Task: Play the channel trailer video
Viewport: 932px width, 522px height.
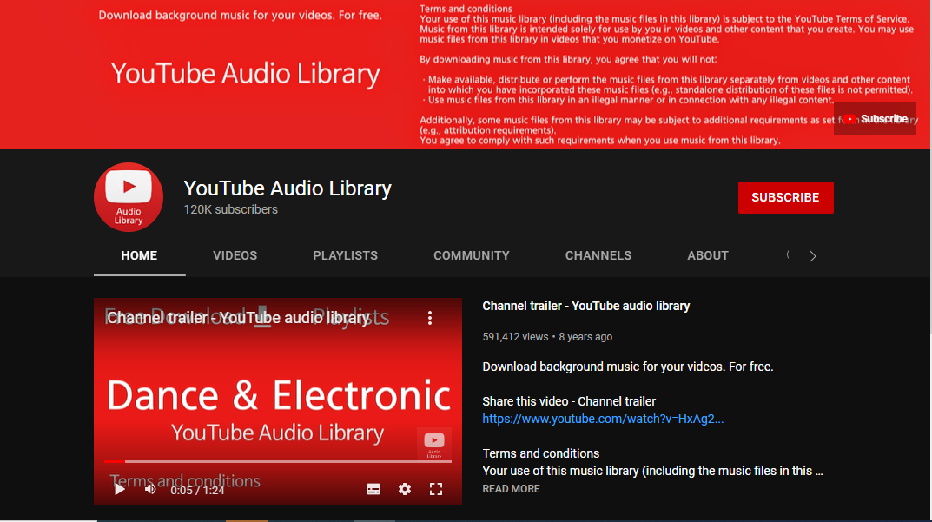Action: (x=120, y=489)
